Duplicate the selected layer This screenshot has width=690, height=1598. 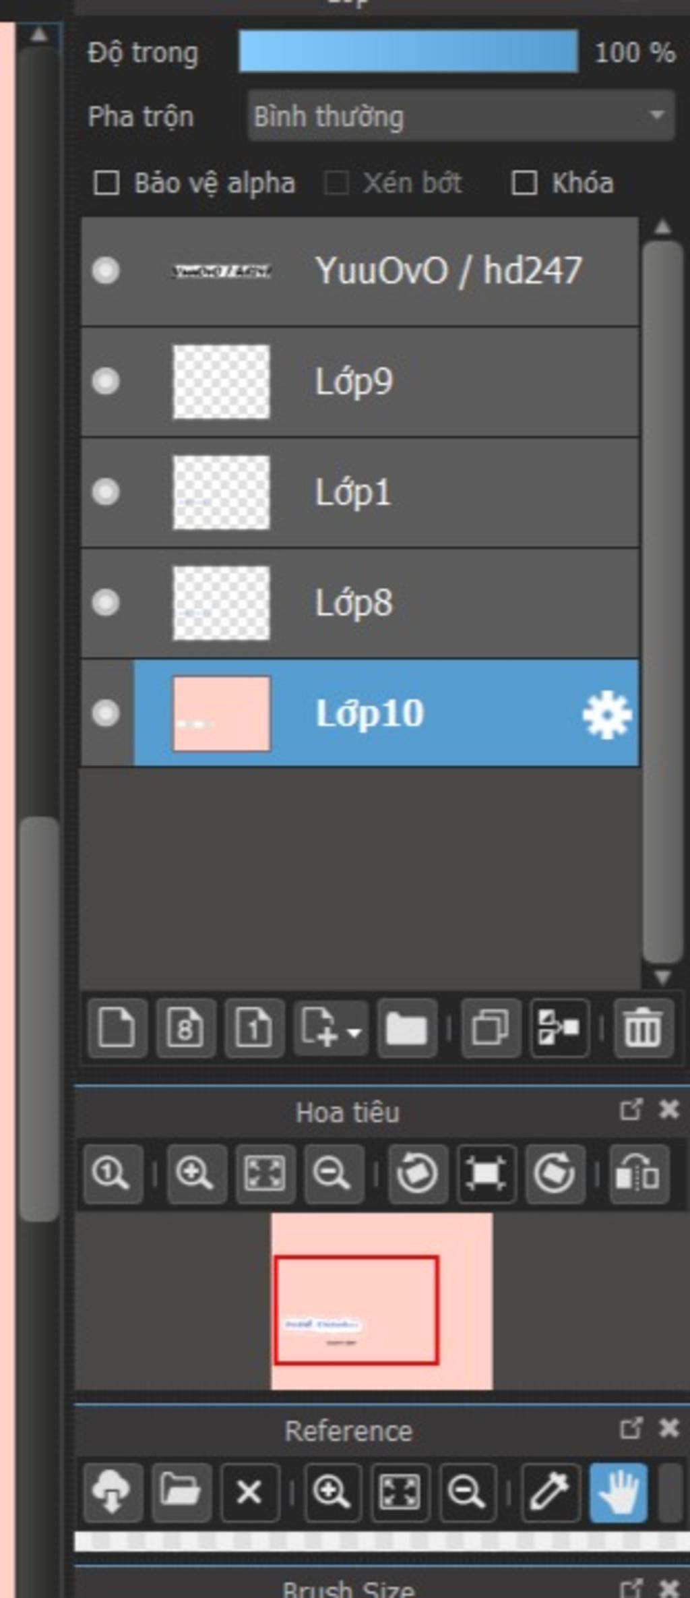pos(491,1028)
